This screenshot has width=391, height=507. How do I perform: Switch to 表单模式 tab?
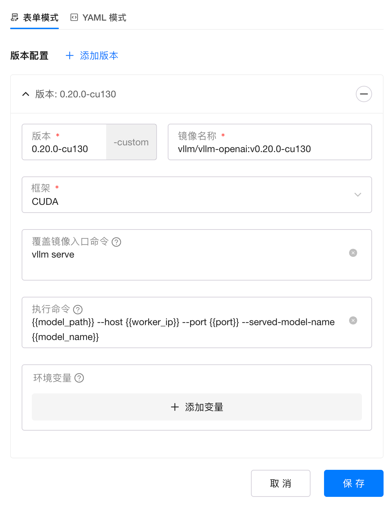pyautogui.click(x=41, y=18)
